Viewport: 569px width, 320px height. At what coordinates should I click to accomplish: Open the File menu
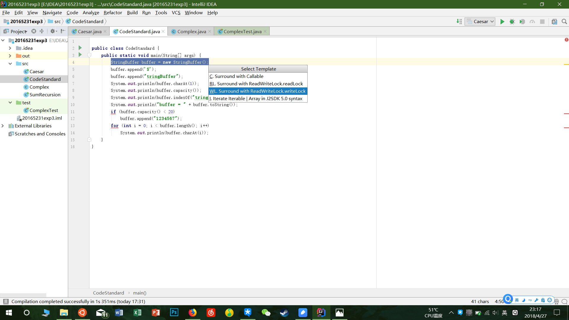6,12
